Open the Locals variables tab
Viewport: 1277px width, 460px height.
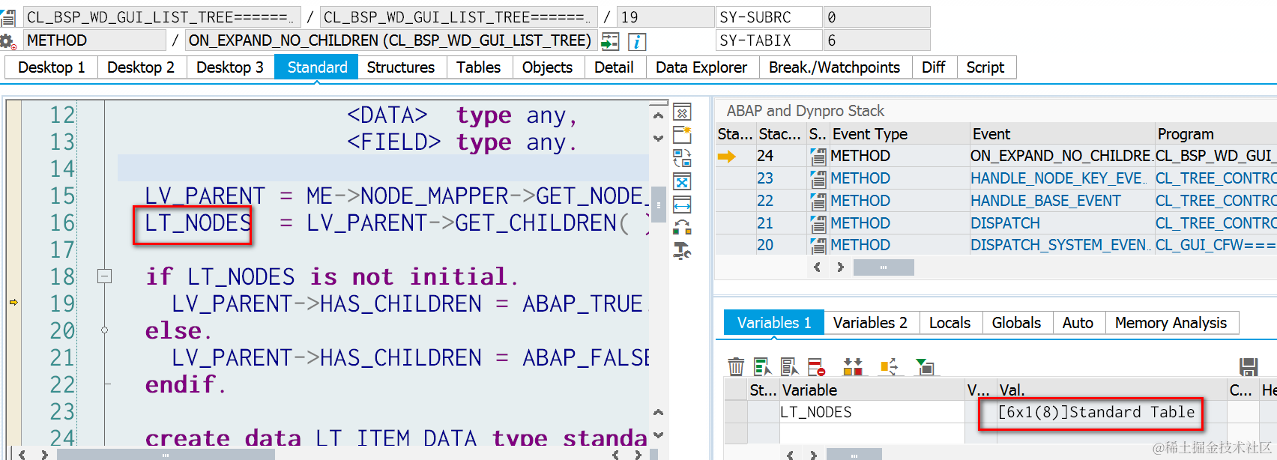coord(950,323)
